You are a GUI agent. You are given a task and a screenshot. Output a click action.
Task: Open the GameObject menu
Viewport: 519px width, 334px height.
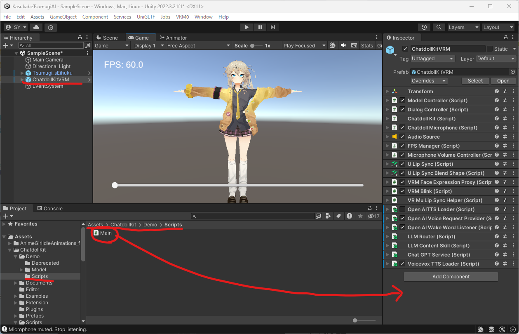tap(63, 17)
